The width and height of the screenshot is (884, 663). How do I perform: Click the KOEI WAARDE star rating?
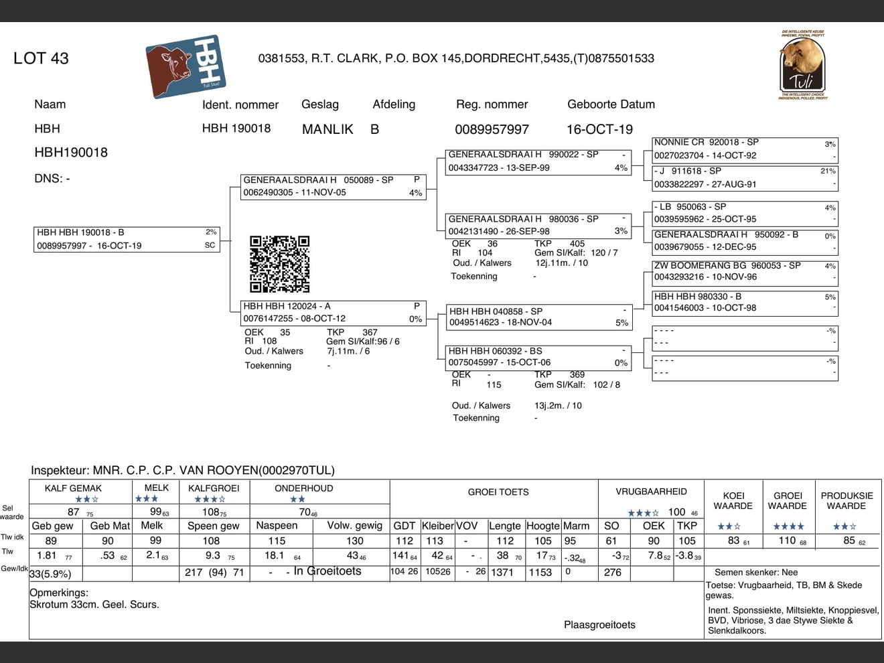tap(729, 526)
